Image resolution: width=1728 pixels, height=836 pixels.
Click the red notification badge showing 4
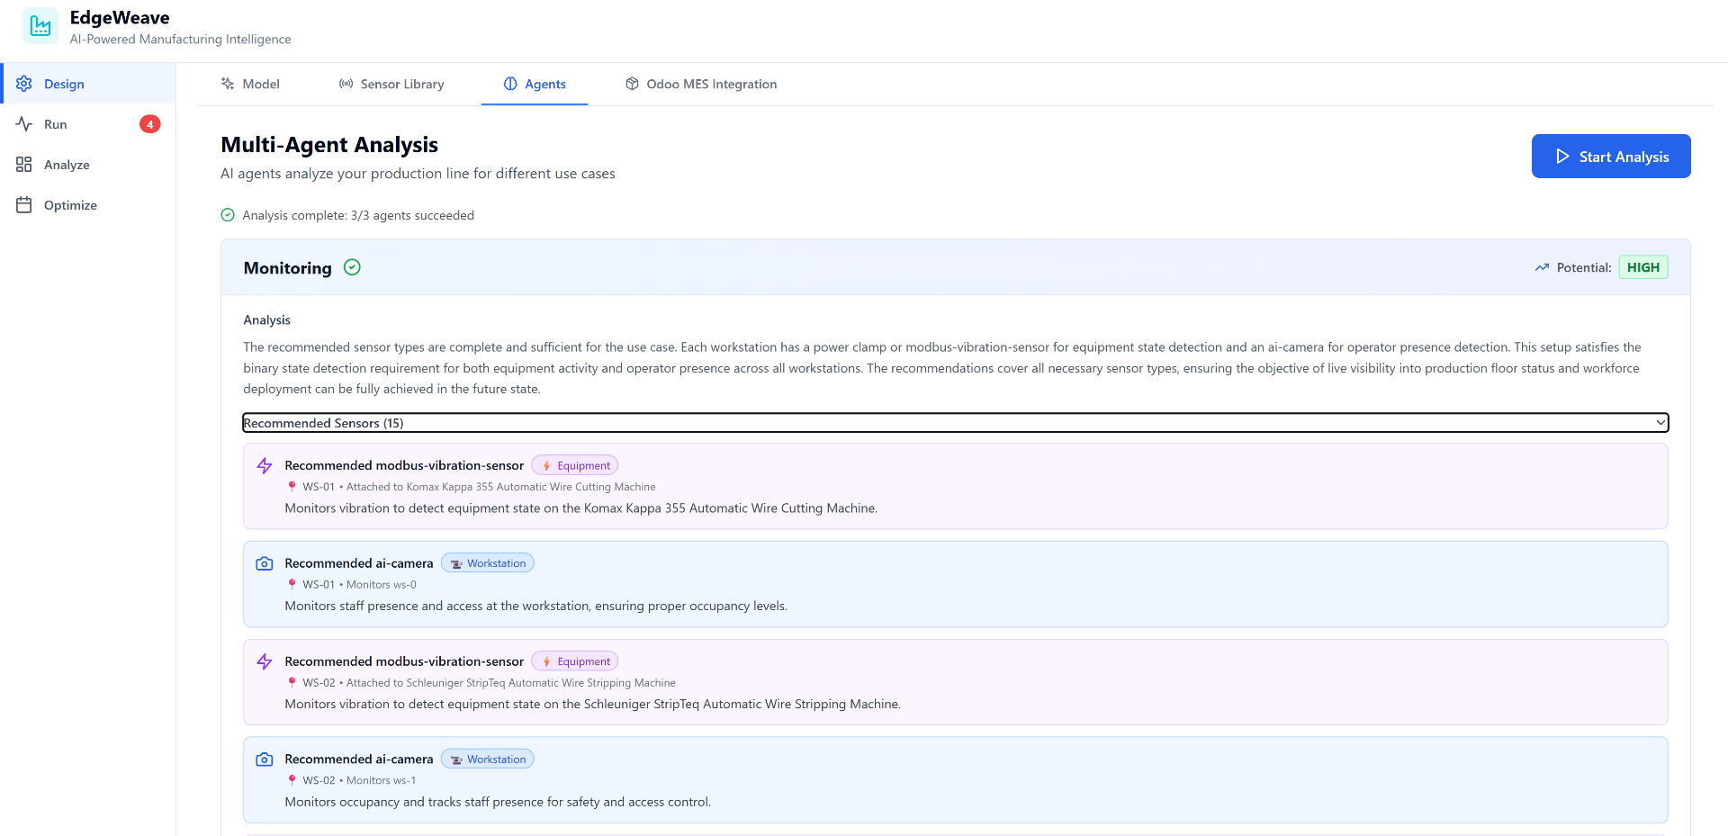pyautogui.click(x=150, y=124)
